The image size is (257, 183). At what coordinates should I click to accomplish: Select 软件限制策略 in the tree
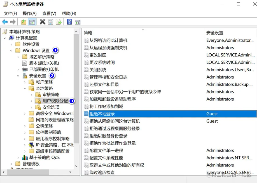click(48, 132)
